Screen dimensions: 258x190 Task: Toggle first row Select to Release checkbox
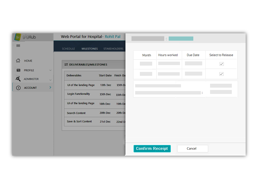click(222, 64)
